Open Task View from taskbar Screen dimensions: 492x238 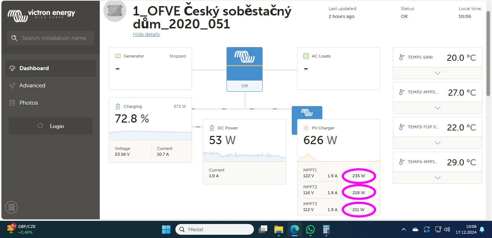[x=263, y=229]
